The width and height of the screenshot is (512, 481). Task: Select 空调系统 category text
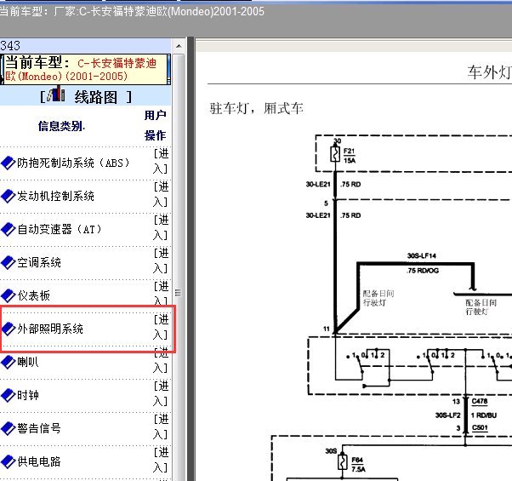[x=39, y=262]
